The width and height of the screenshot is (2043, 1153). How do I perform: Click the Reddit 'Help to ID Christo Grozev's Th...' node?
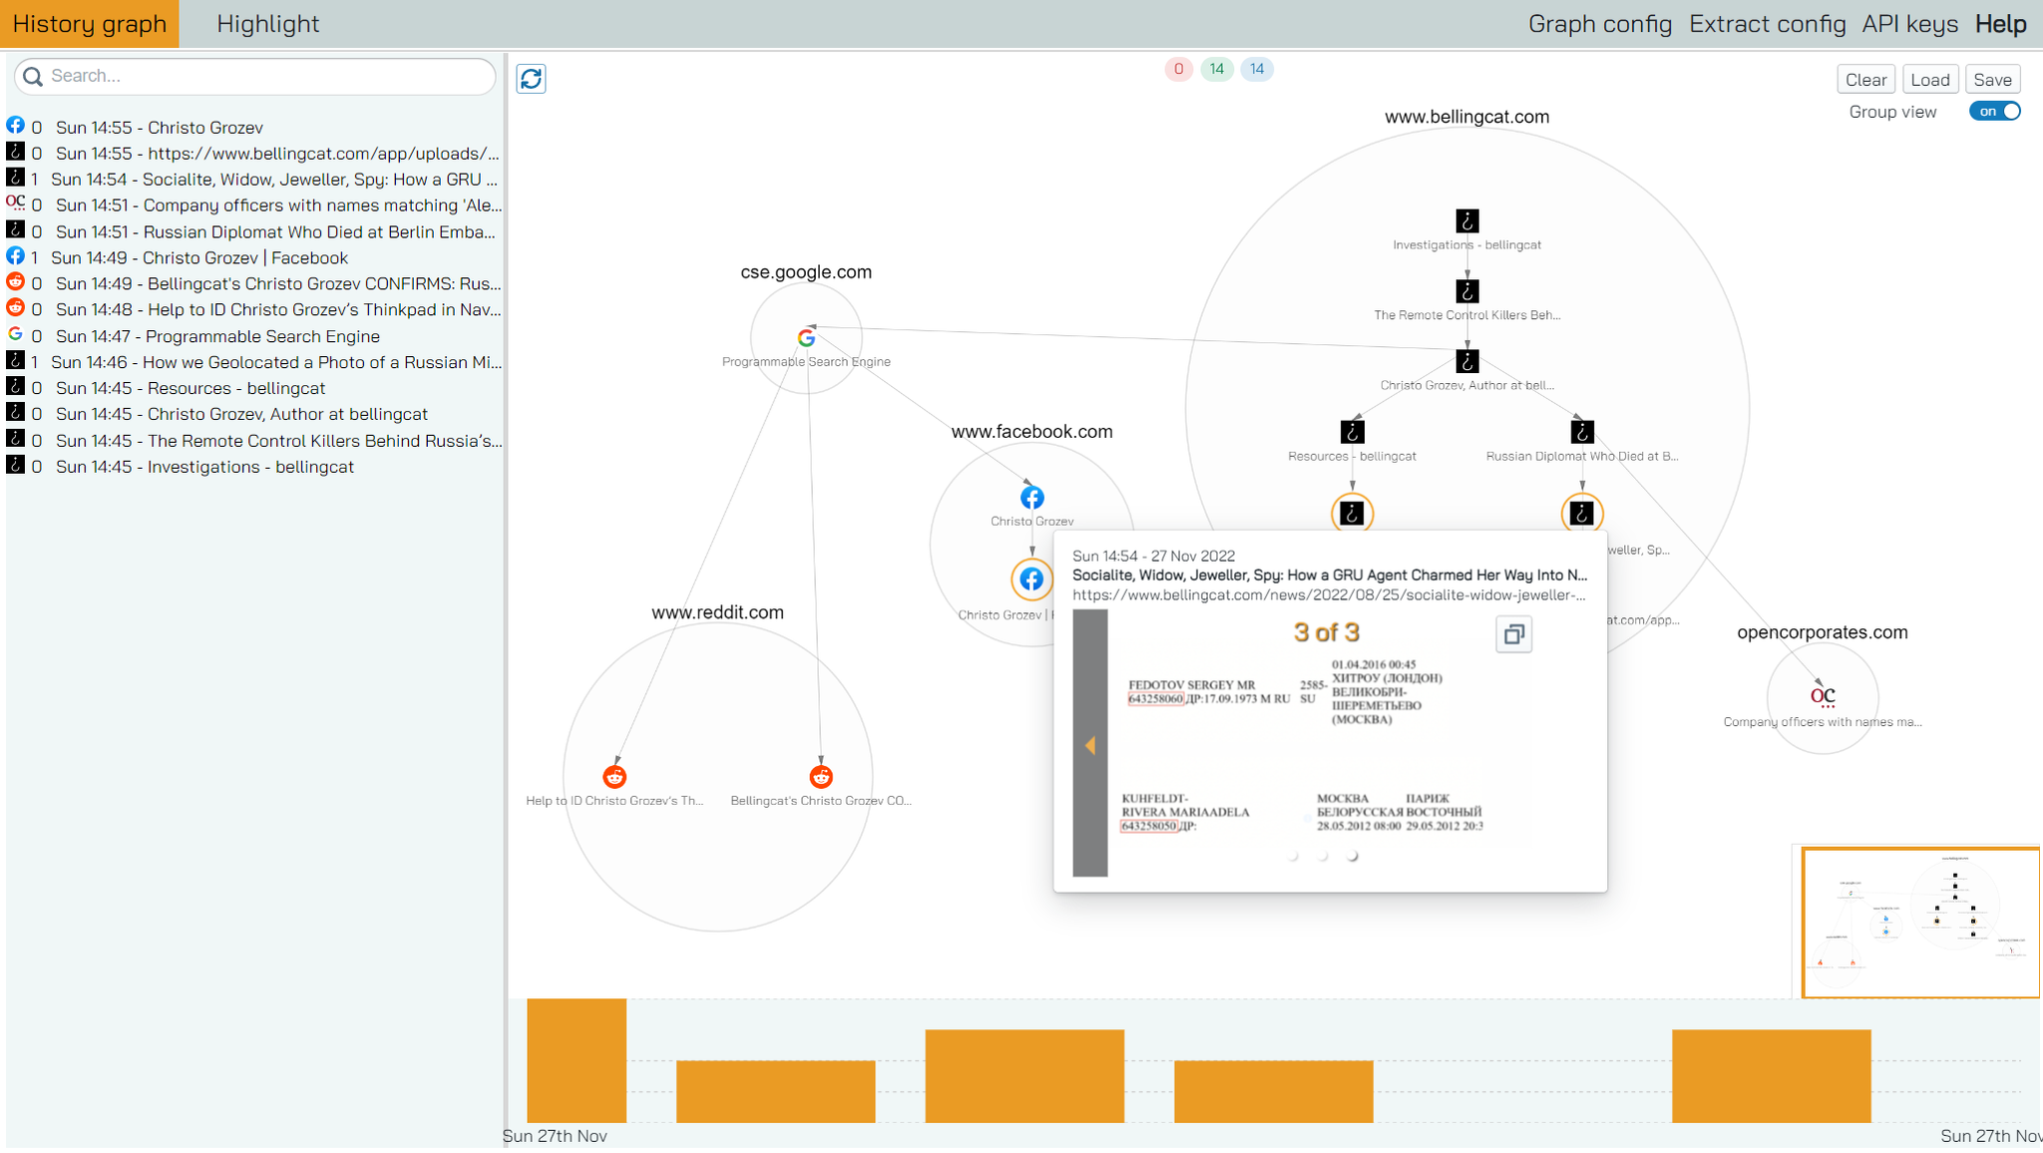click(x=614, y=776)
